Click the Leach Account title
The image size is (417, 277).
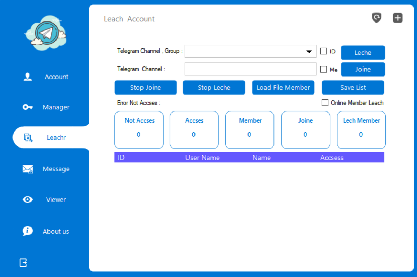[129, 19]
